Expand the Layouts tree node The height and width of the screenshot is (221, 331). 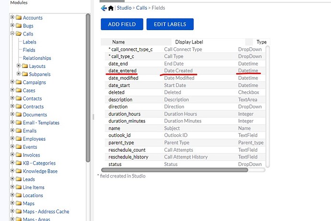click(19, 66)
